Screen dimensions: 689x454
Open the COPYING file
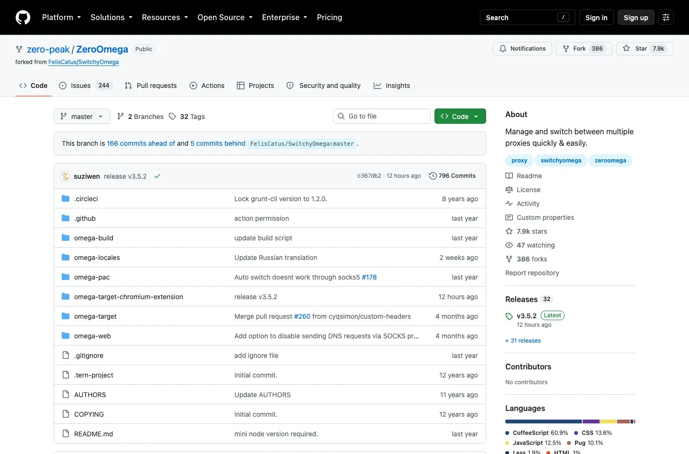(x=89, y=414)
